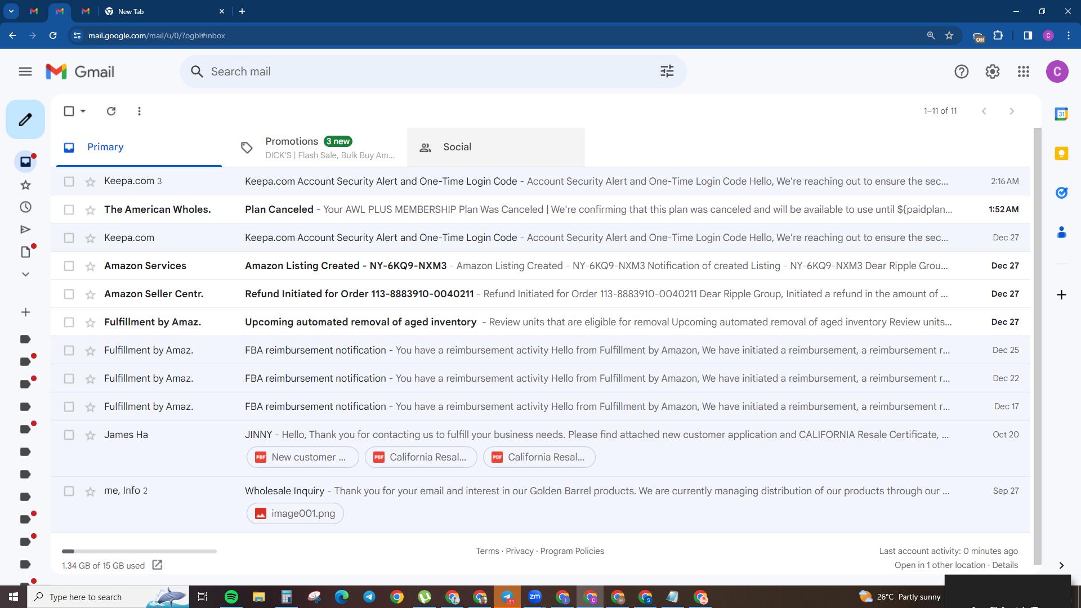Open the Chrome three-dot menu

tap(1069, 35)
